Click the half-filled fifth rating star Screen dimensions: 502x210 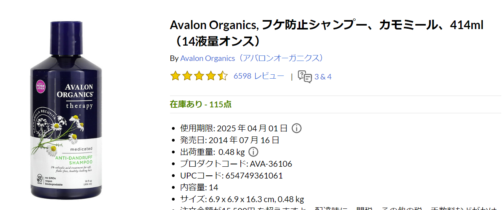click(x=223, y=76)
